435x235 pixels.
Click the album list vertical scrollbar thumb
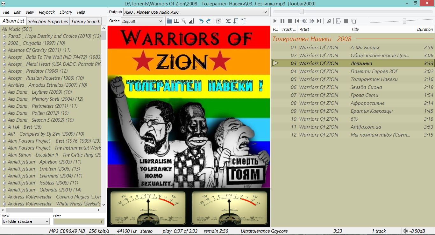point(104,35)
